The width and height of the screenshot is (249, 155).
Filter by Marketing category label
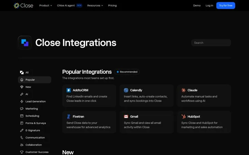point(31,108)
